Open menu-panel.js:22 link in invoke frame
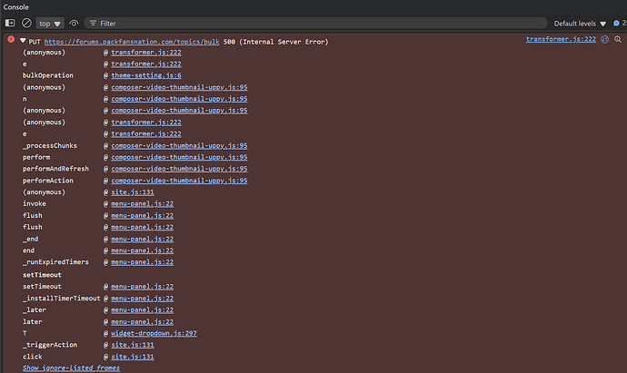627x373 pixels. click(x=142, y=203)
